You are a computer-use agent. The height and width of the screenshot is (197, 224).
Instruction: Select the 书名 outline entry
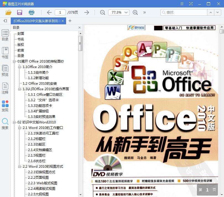coord(21,39)
